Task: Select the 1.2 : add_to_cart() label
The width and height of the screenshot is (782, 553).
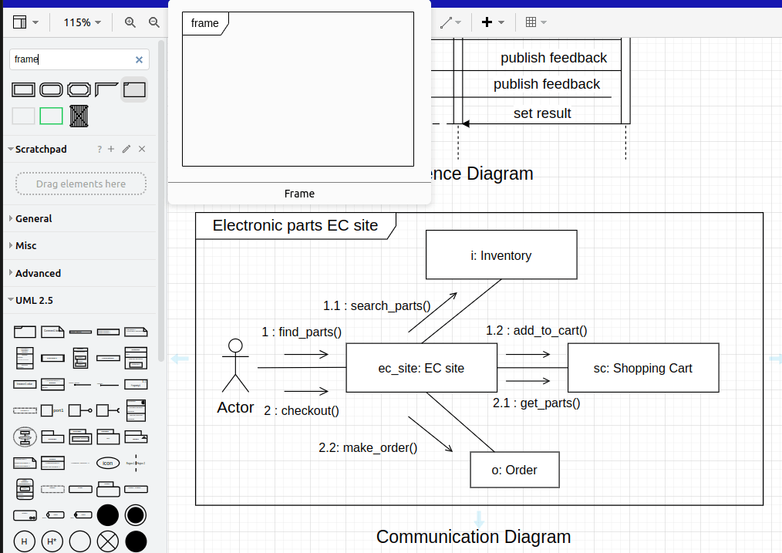Action: [x=537, y=331]
